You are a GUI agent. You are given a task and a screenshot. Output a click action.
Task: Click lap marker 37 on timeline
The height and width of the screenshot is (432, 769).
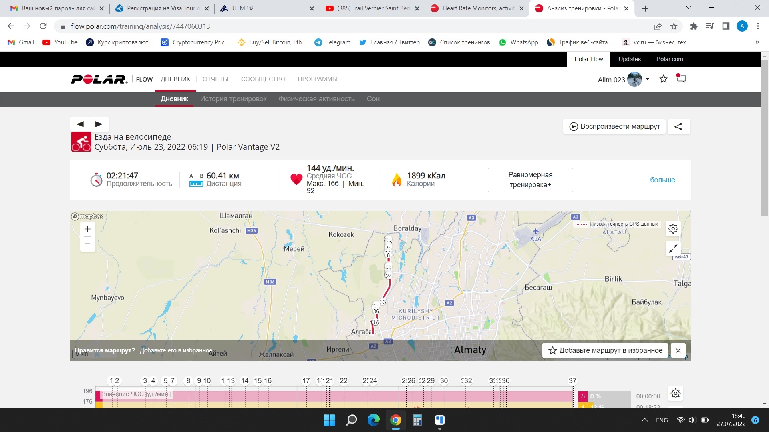tap(572, 381)
